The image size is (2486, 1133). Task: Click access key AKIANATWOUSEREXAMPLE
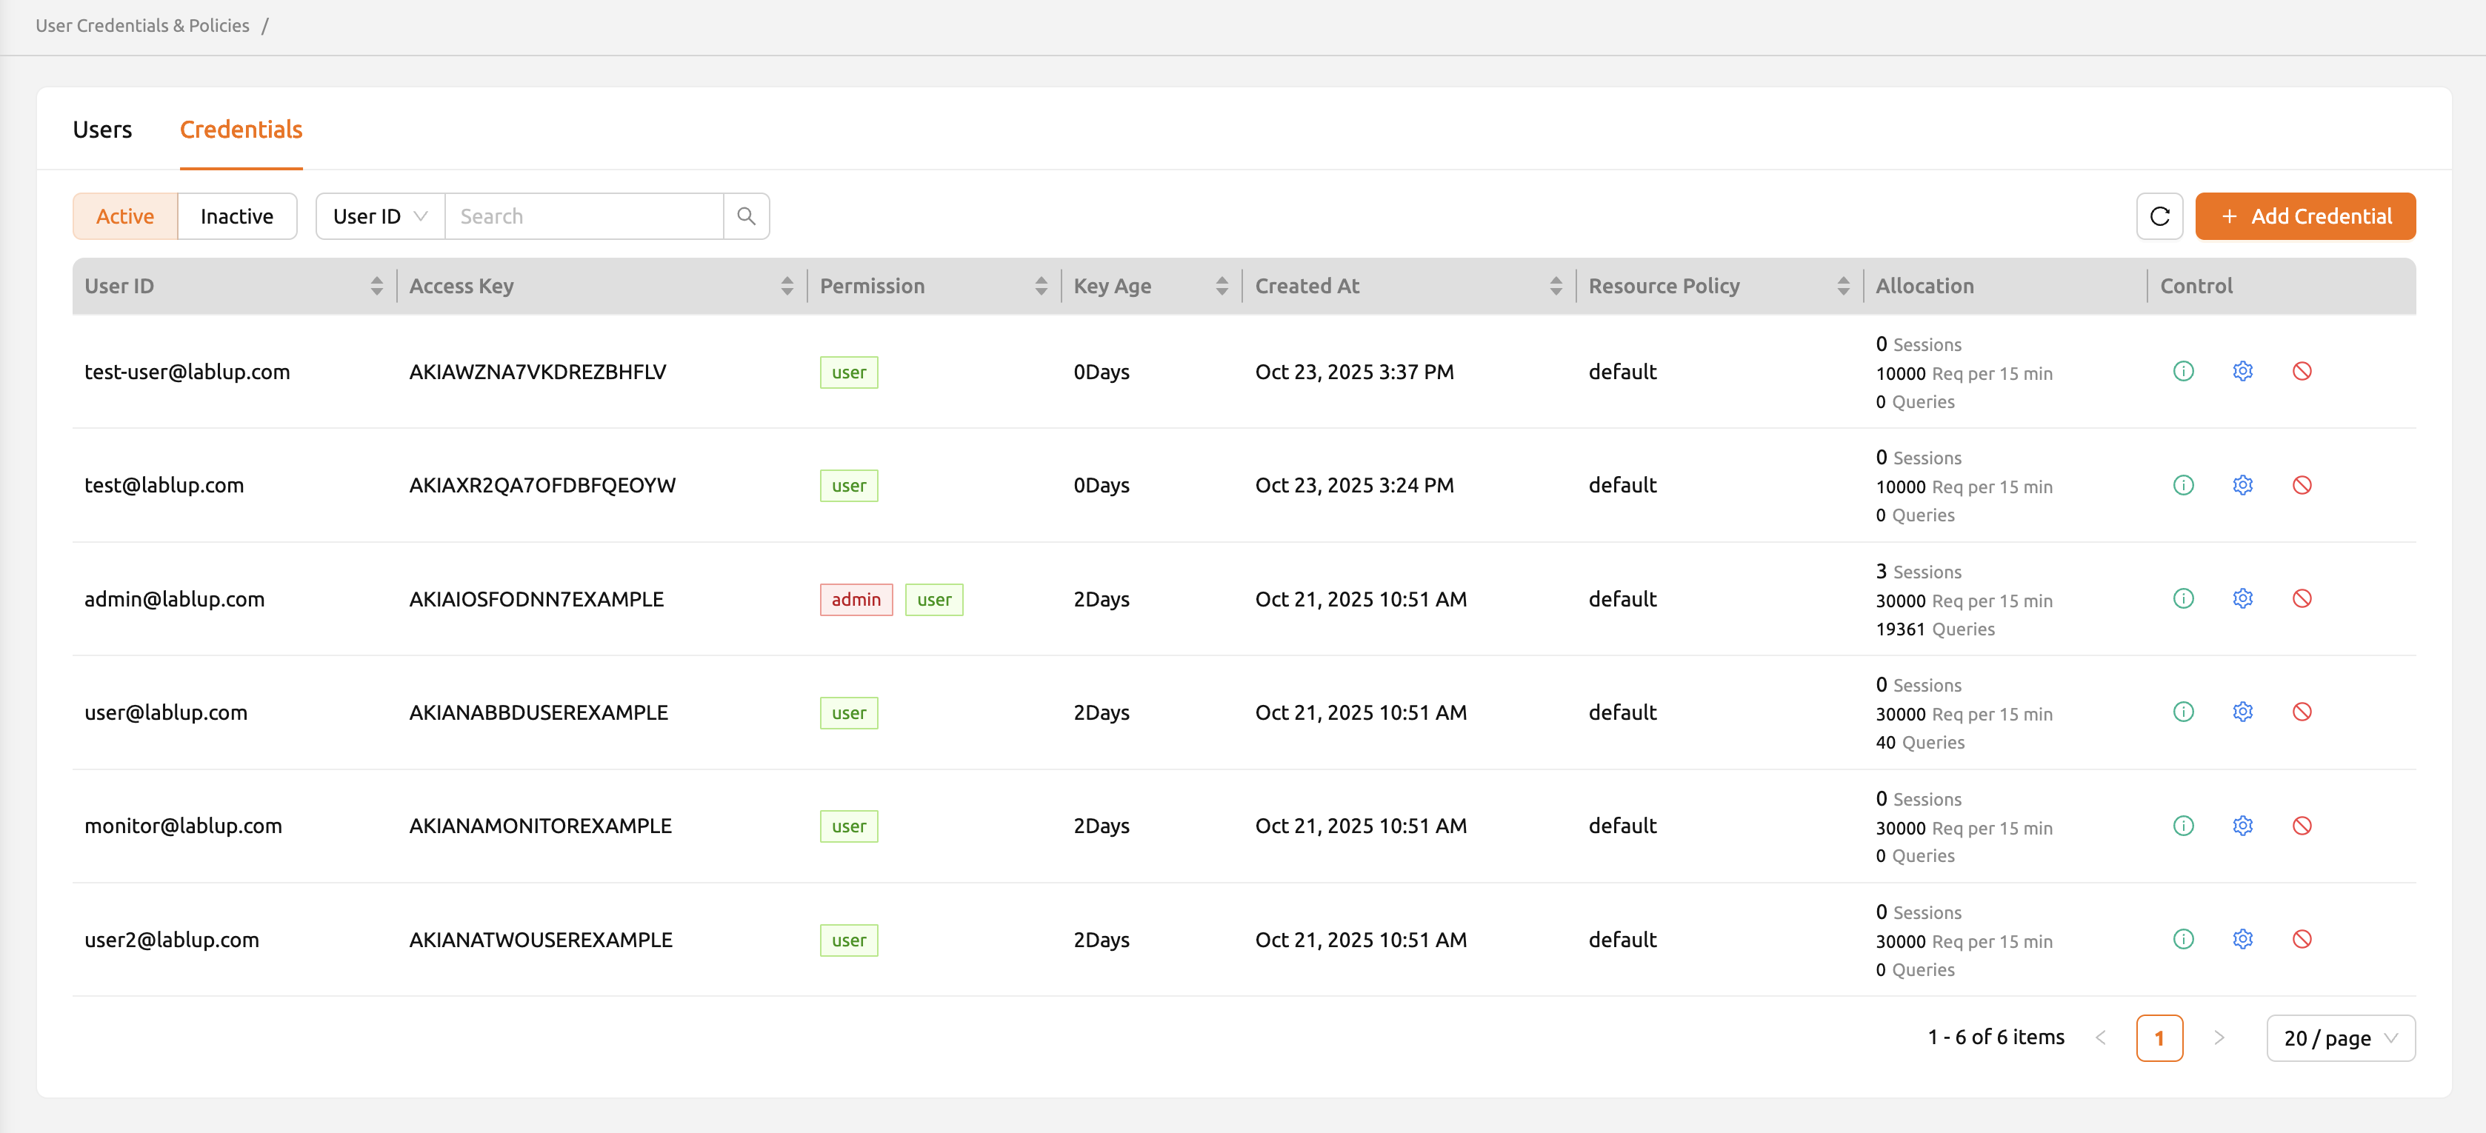click(x=541, y=940)
